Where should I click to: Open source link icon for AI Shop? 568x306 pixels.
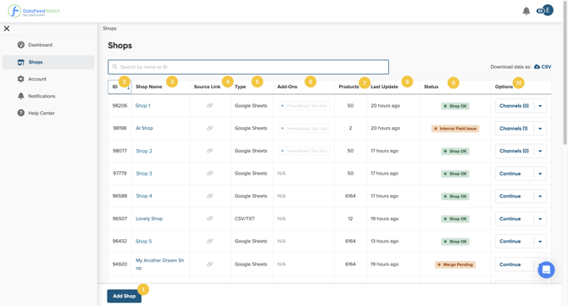pos(209,128)
